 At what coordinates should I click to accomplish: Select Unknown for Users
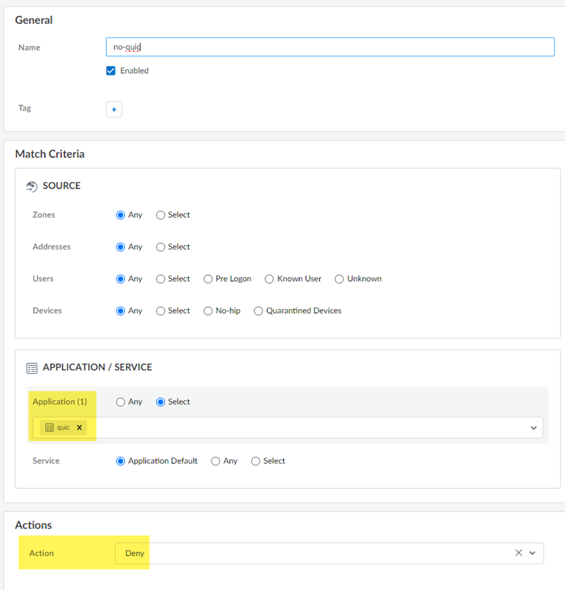coord(340,279)
